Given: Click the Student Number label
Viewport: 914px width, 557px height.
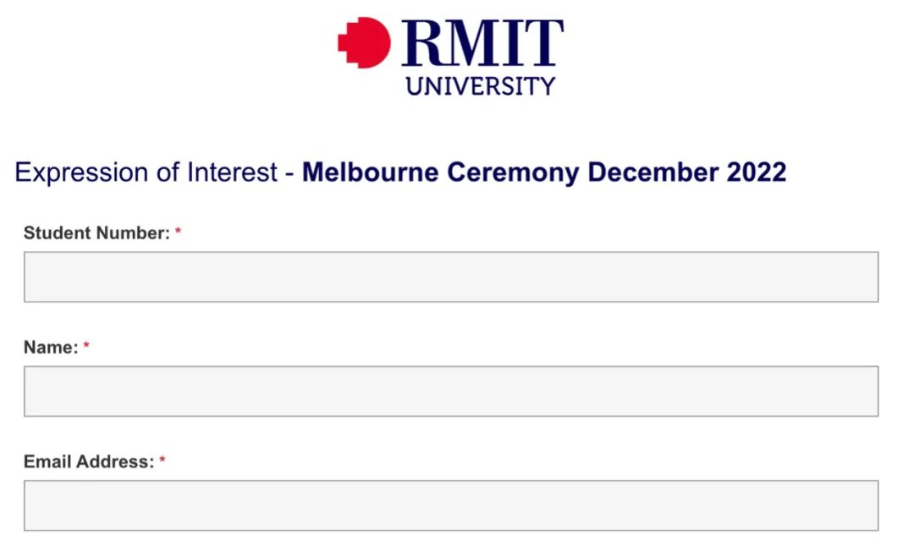Looking at the screenshot, I should click(96, 232).
